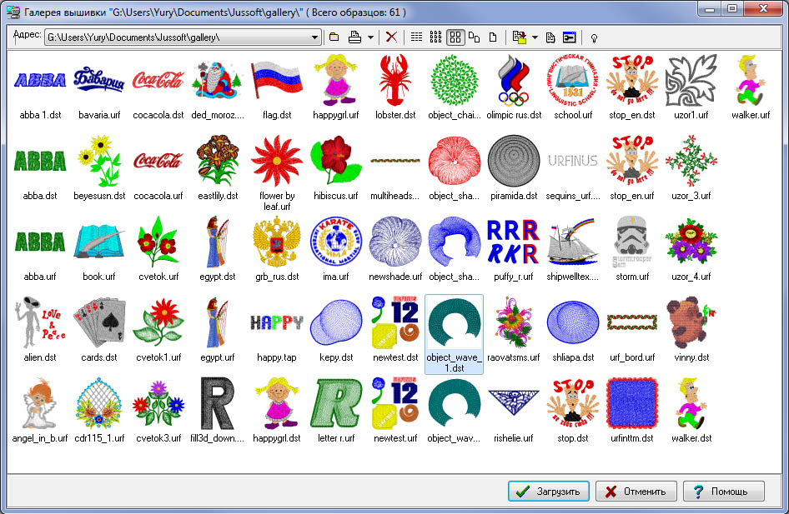Select the ima.urf karate logo
789x514 pixels.
pos(335,242)
